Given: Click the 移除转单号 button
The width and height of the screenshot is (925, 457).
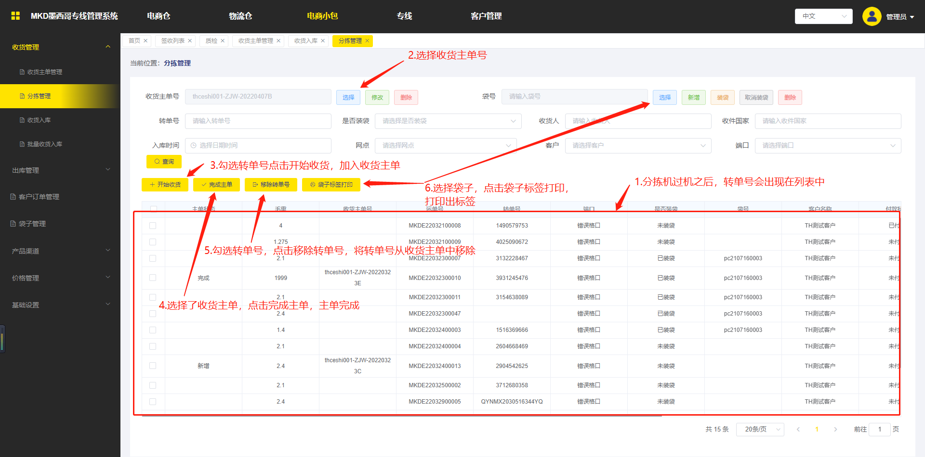Looking at the screenshot, I should point(271,185).
